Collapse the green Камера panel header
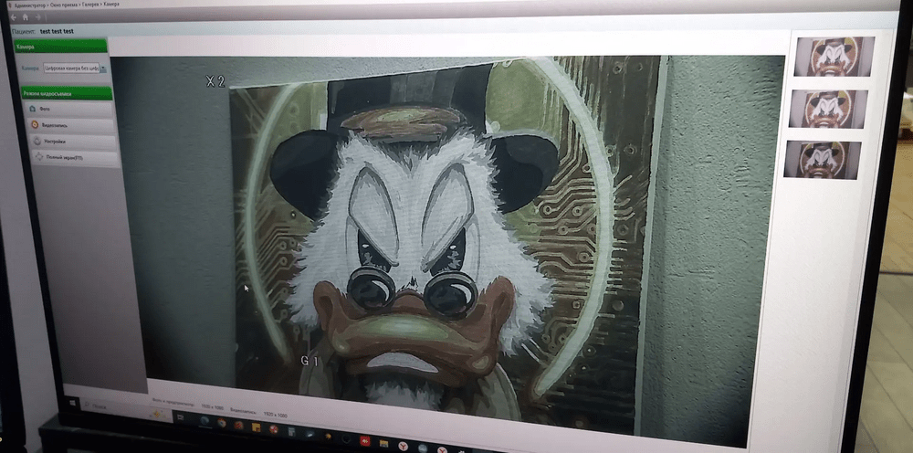The height and width of the screenshot is (453, 913). click(61, 47)
